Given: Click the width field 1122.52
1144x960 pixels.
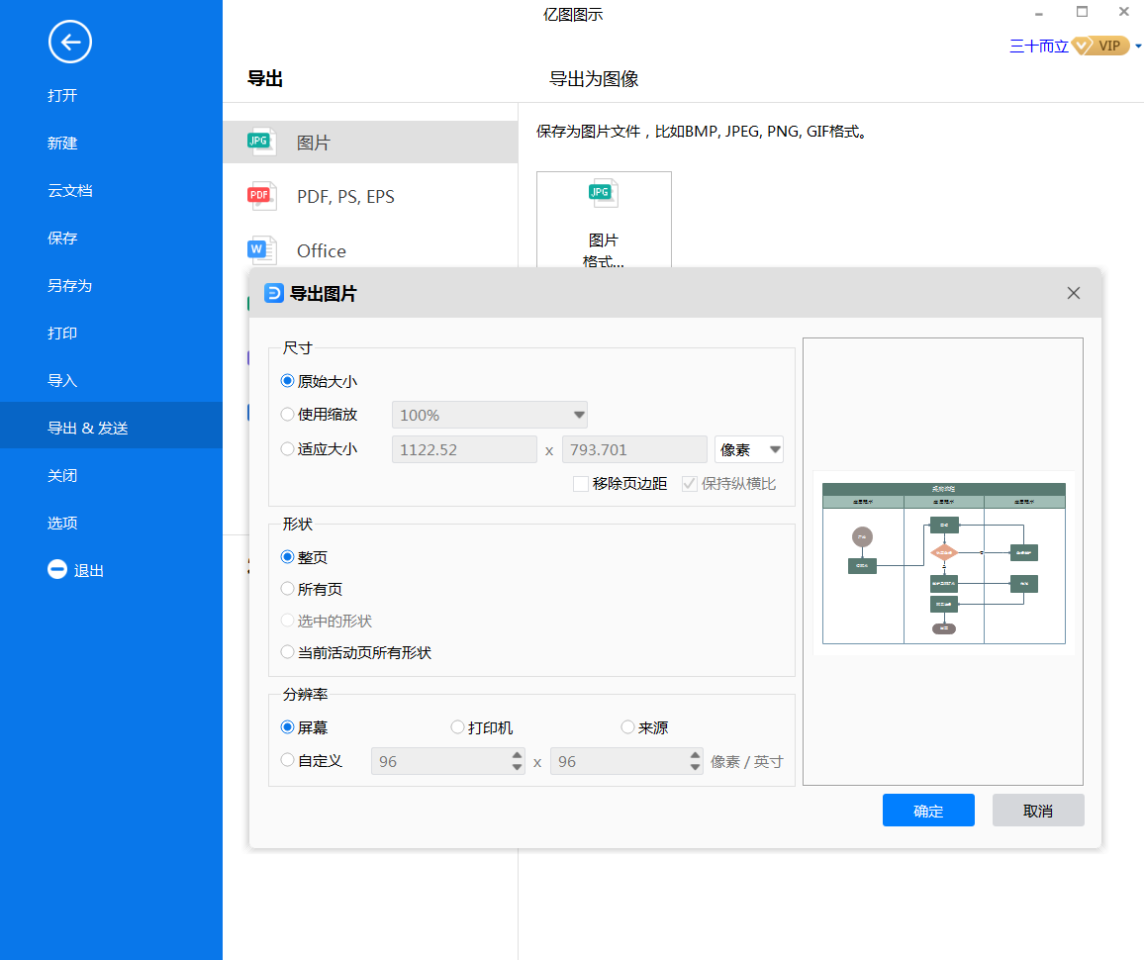Looking at the screenshot, I should [x=464, y=449].
